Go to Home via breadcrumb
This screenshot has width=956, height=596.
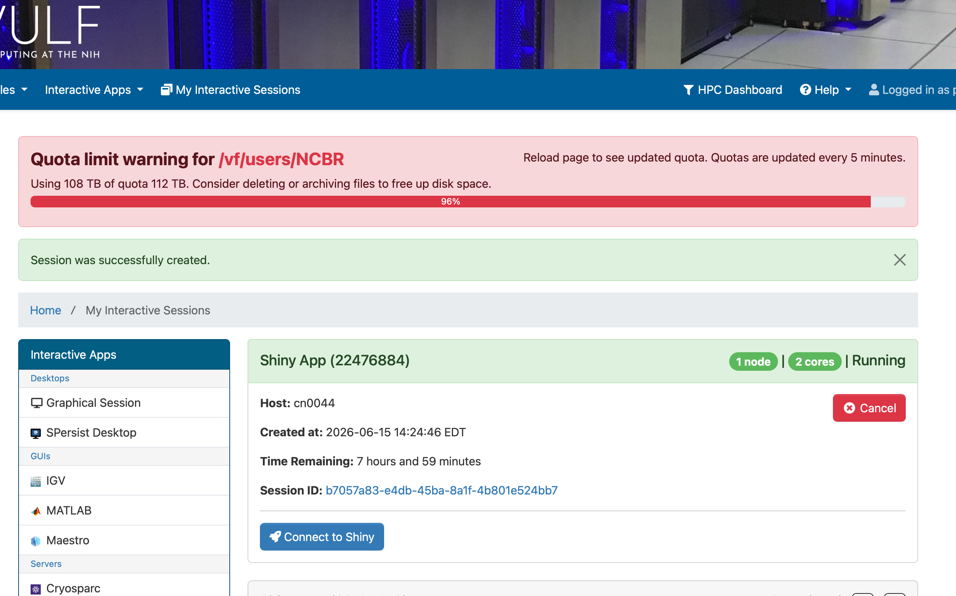click(46, 310)
